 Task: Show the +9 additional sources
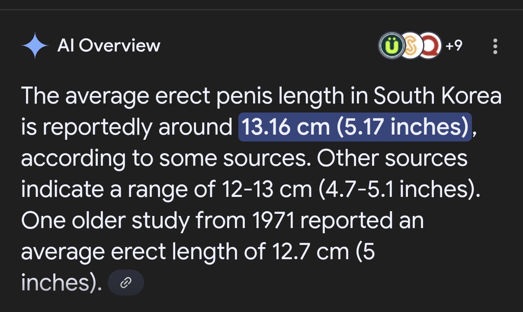coord(454,45)
